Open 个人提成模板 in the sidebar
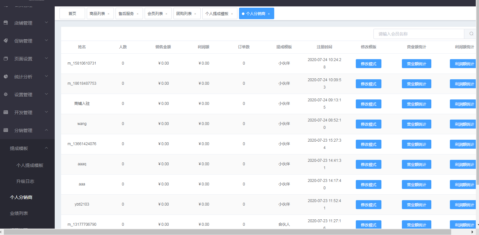 coord(30,165)
